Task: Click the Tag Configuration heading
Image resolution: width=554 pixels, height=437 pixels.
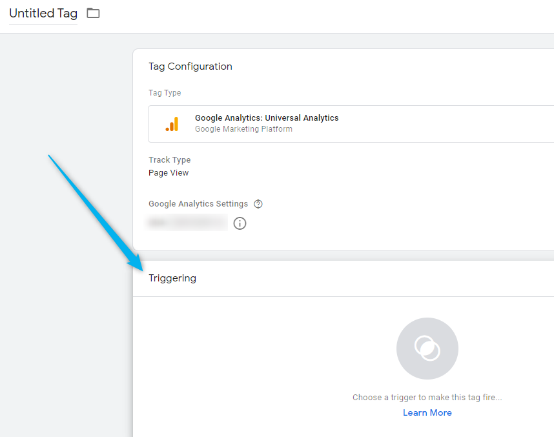Action: (190, 66)
